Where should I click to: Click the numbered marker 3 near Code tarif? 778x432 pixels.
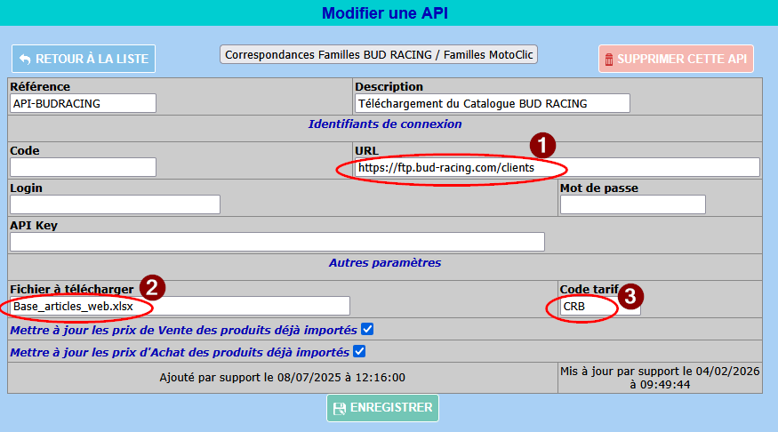coord(630,296)
